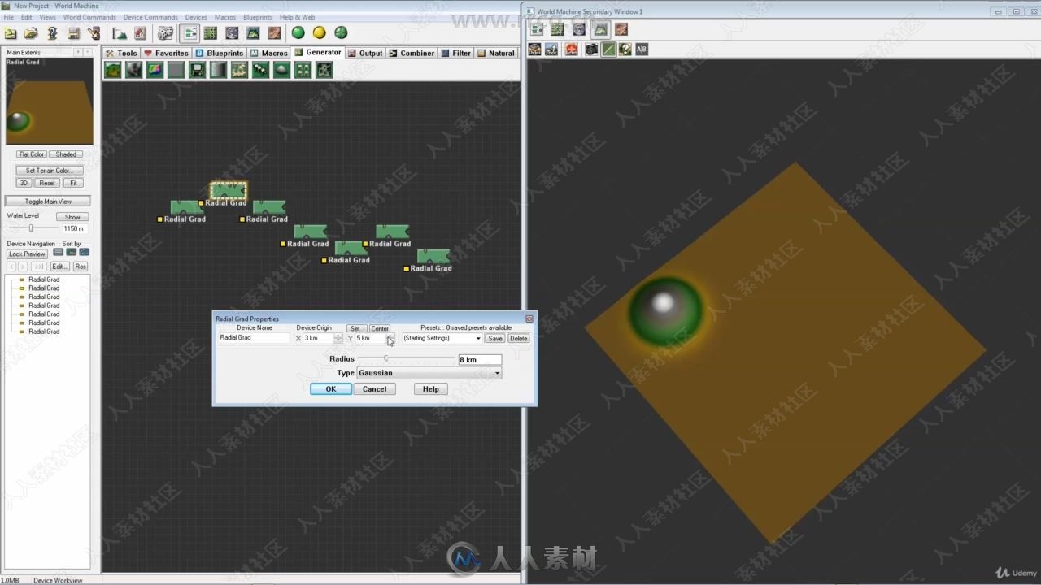Switch to Device Workview icon in main toolbar
The height and width of the screenshot is (585, 1041).
pos(189,33)
